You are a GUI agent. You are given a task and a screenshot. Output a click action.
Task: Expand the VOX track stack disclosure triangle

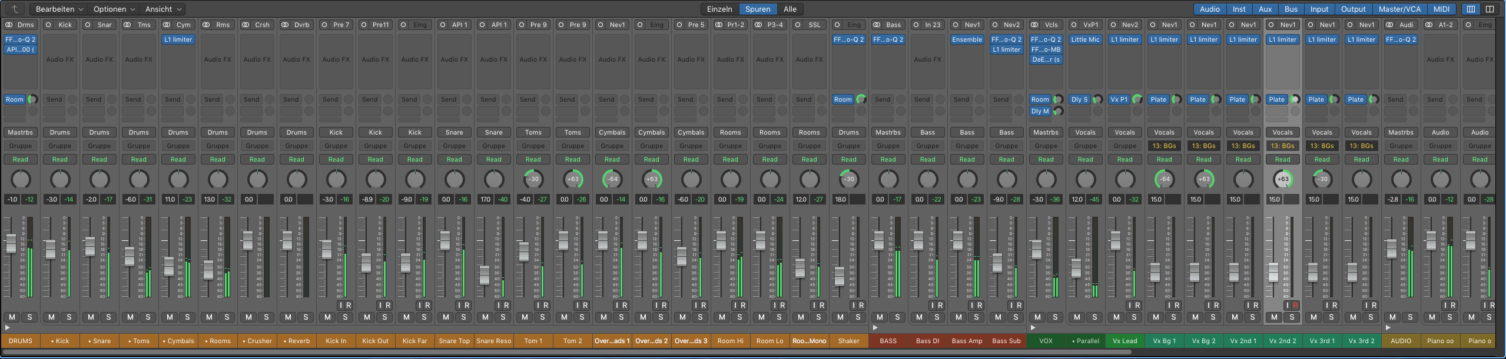pyautogui.click(x=1033, y=328)
